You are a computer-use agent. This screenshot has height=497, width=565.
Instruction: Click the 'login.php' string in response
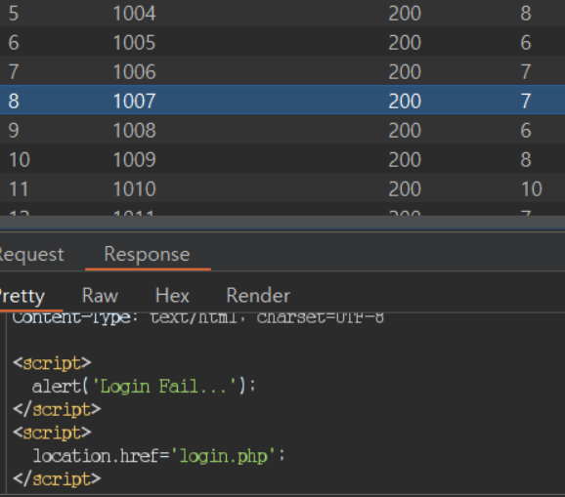(x=223, y=456)
